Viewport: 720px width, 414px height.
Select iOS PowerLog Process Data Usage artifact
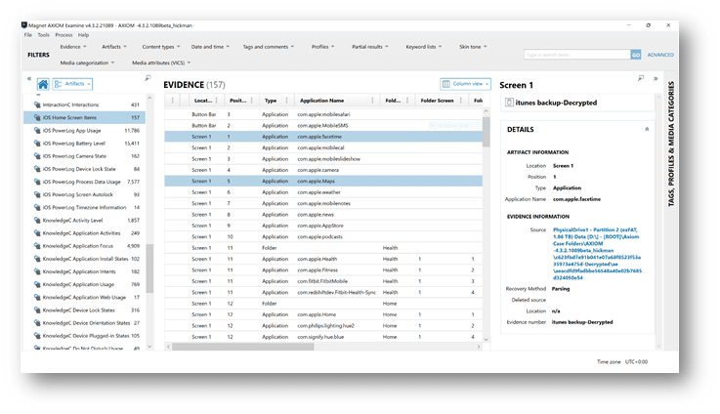85,182
